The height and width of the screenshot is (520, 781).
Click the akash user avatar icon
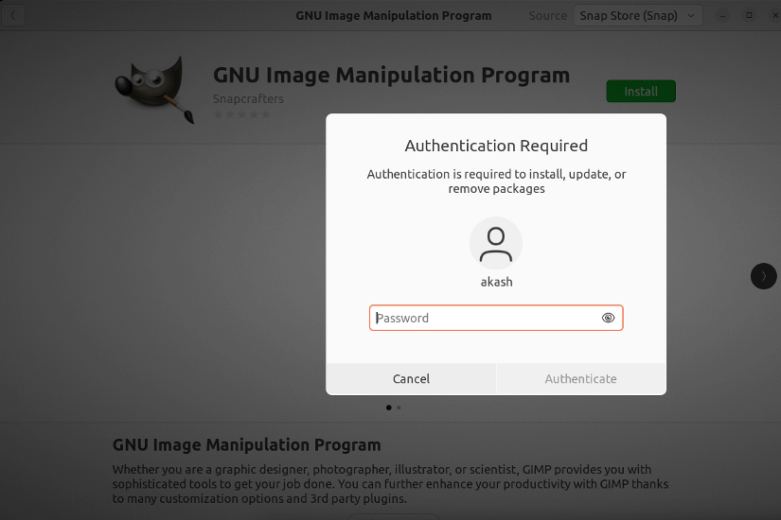[x=496, y=243]
